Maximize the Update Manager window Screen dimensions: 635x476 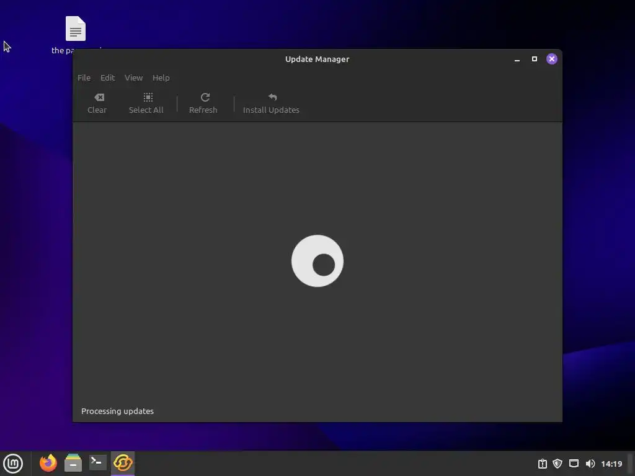click(535, 59)
